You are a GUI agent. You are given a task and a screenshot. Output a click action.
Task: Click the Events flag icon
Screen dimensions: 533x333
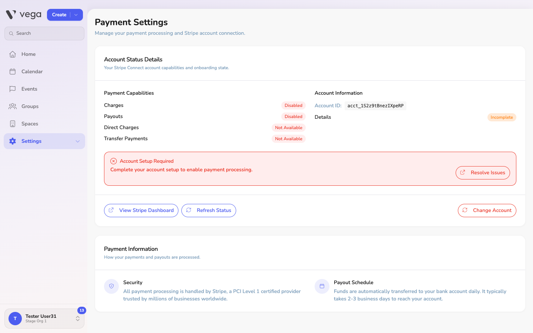coord(13,89)
